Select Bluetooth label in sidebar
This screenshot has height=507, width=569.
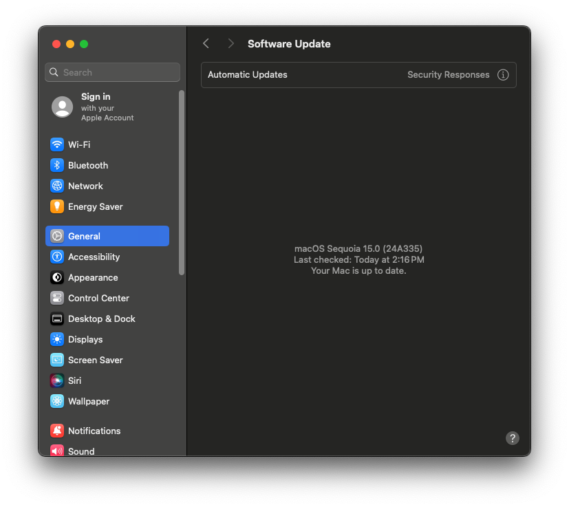tap(88, 166)
